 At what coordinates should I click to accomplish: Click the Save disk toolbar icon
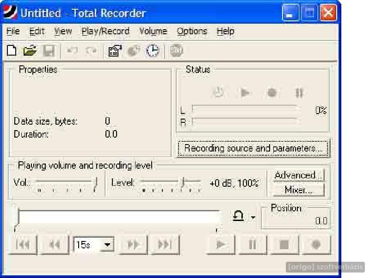[49, 51]
